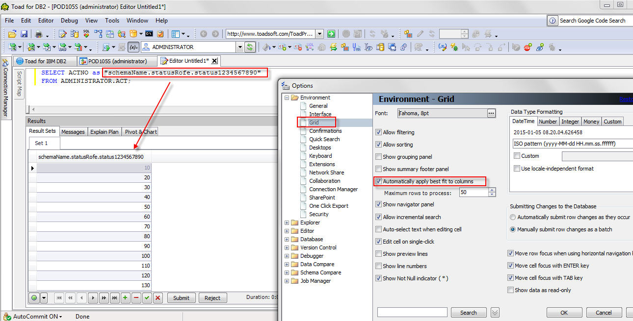Click the eye watch icon with plus
The image size is (633, 321).
pos(540,47)
